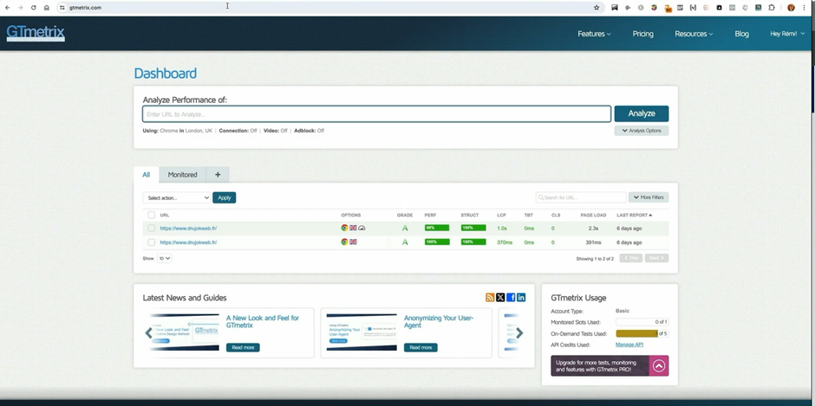Open the Chrome three-dot menu
The width and height of the screenshot is (815, 406).
coord(805,7)
